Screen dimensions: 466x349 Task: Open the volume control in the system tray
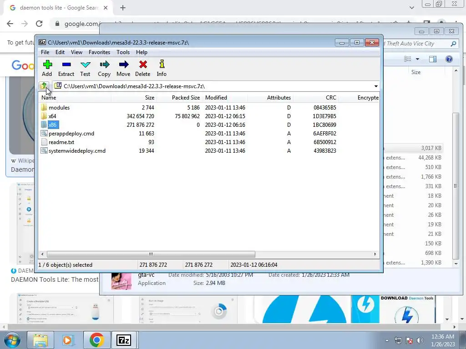point(420,340)
